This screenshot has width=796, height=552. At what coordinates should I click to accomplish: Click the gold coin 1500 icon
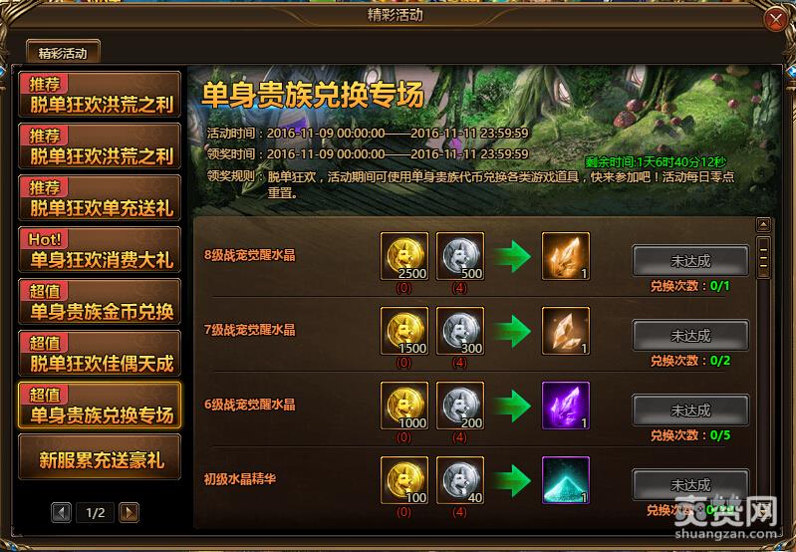click(404, 331)
